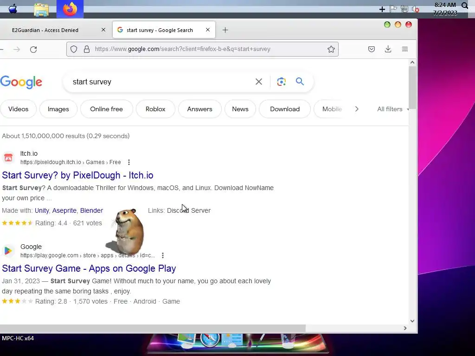Click the 8:24 AM clock

click(x=445, y=5)
